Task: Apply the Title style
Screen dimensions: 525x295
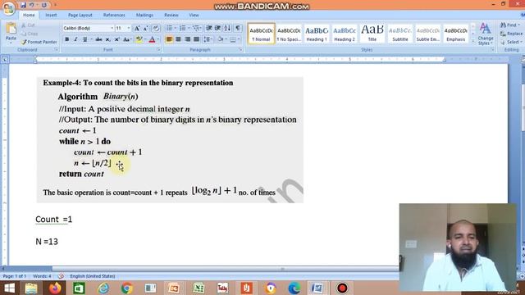Action: pos(372,34)
